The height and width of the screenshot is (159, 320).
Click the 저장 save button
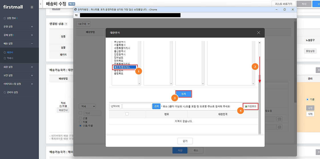pyautogui.click(x=180, y=150)
